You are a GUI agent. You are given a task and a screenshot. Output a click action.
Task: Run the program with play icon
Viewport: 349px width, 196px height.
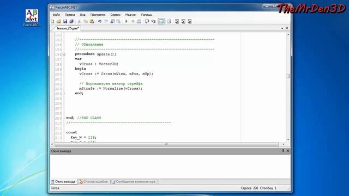click(127, 21)
